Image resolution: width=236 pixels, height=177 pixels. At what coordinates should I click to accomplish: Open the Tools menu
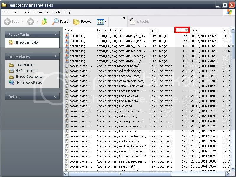tap(56, 12)
